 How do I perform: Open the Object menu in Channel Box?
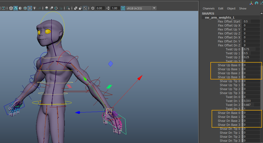pyautogui.click(x=231, y=9)
